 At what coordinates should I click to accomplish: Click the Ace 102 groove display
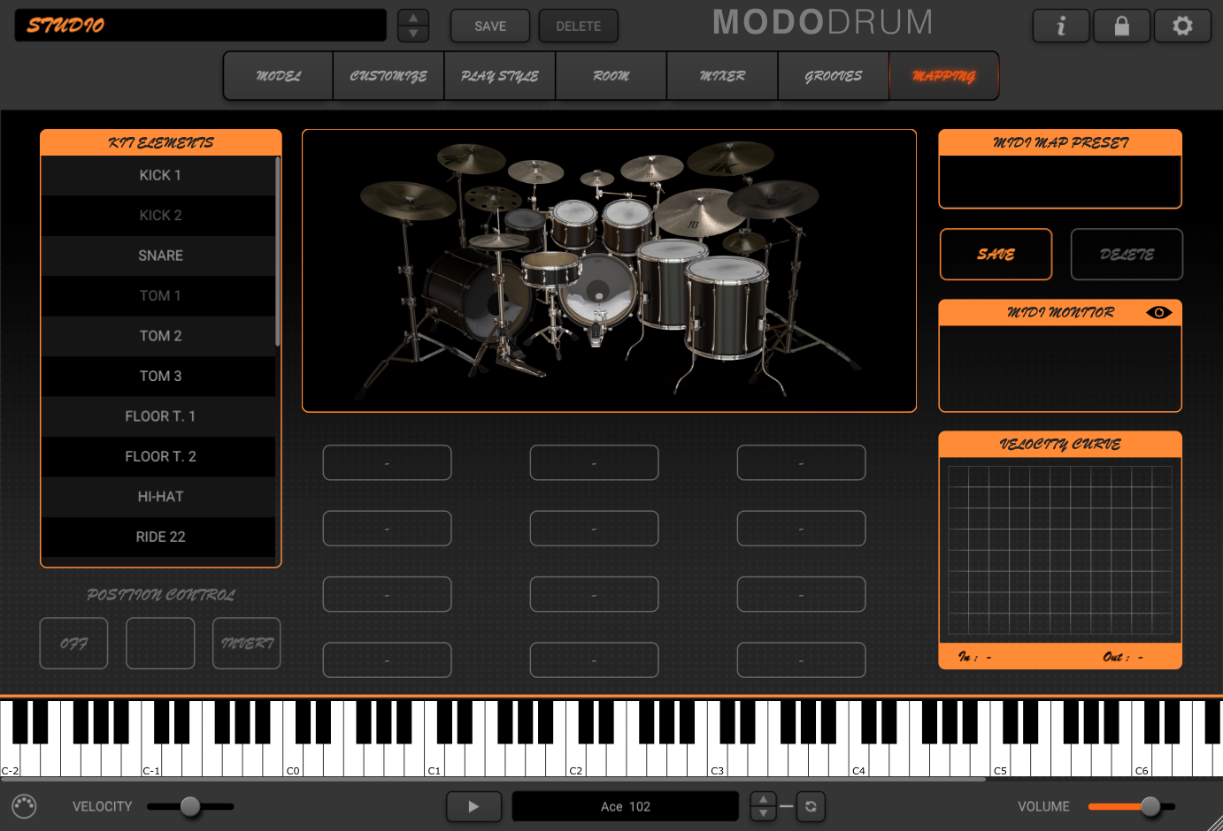626,806
